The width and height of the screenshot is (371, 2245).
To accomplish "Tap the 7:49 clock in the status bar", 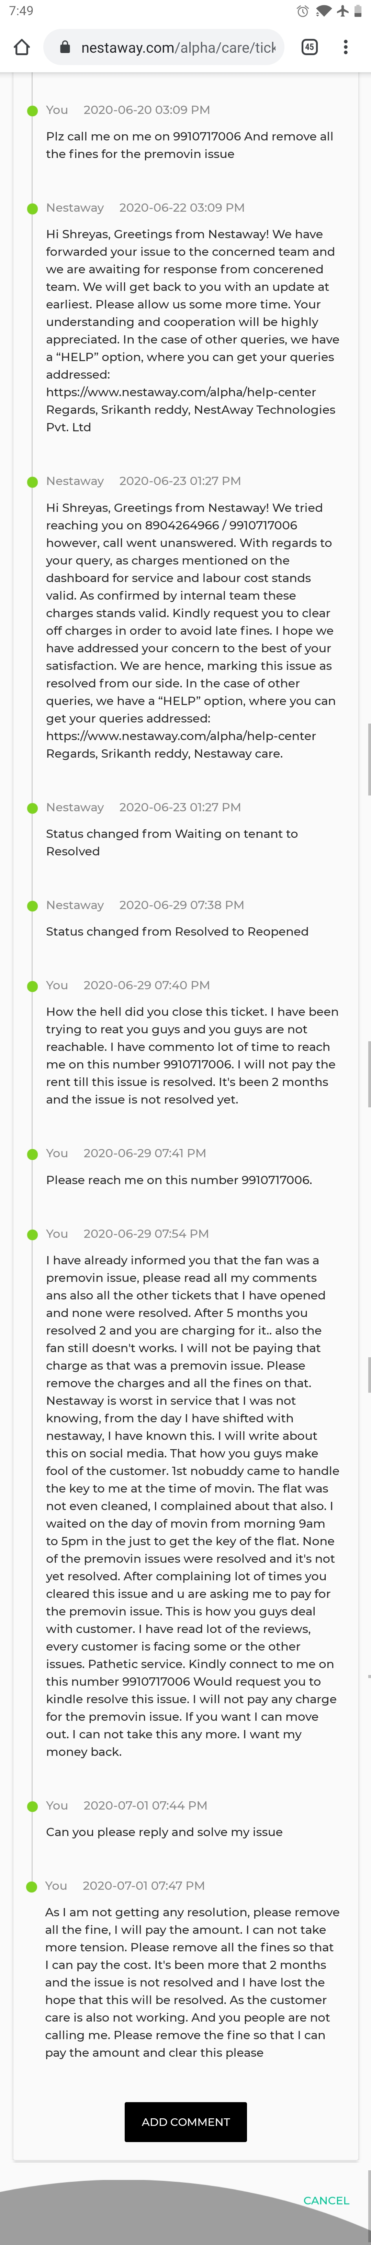I will pos(22,11).
